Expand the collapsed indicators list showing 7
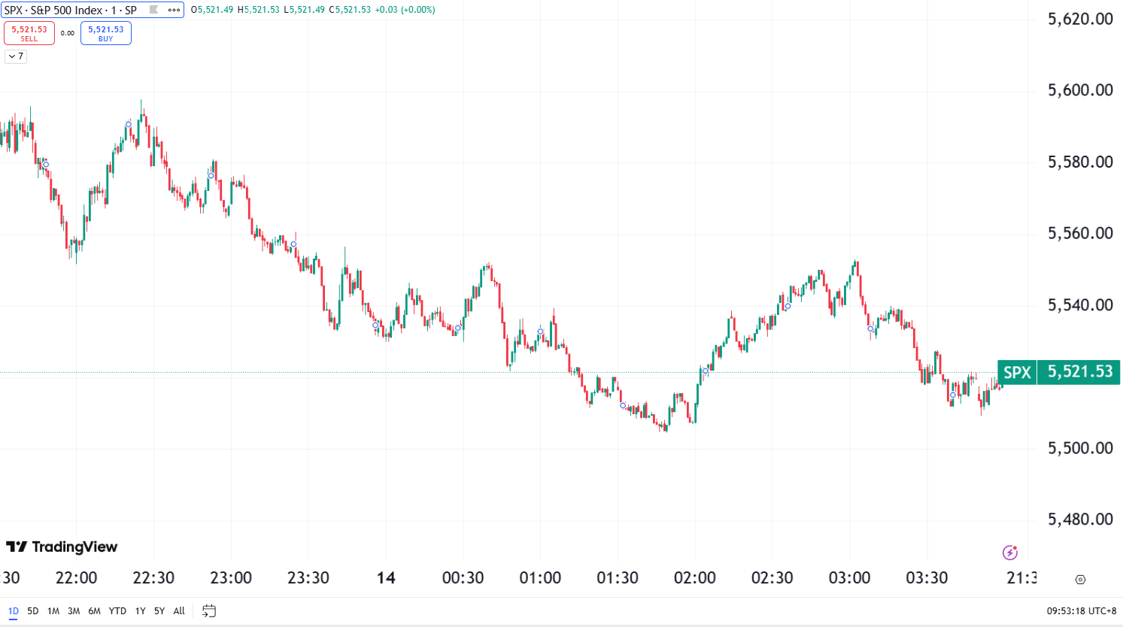Screen dimensions: 1123x627 pos(16,56)
